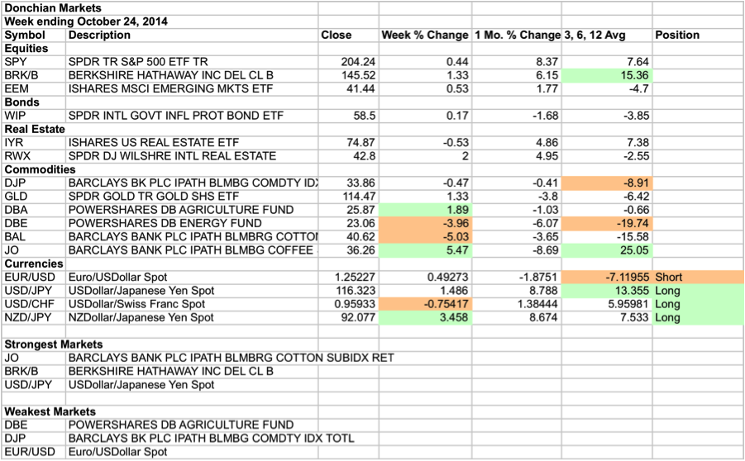Select the "Position" column header
This screenshot has height=461, width=745.
click(698, 36)
